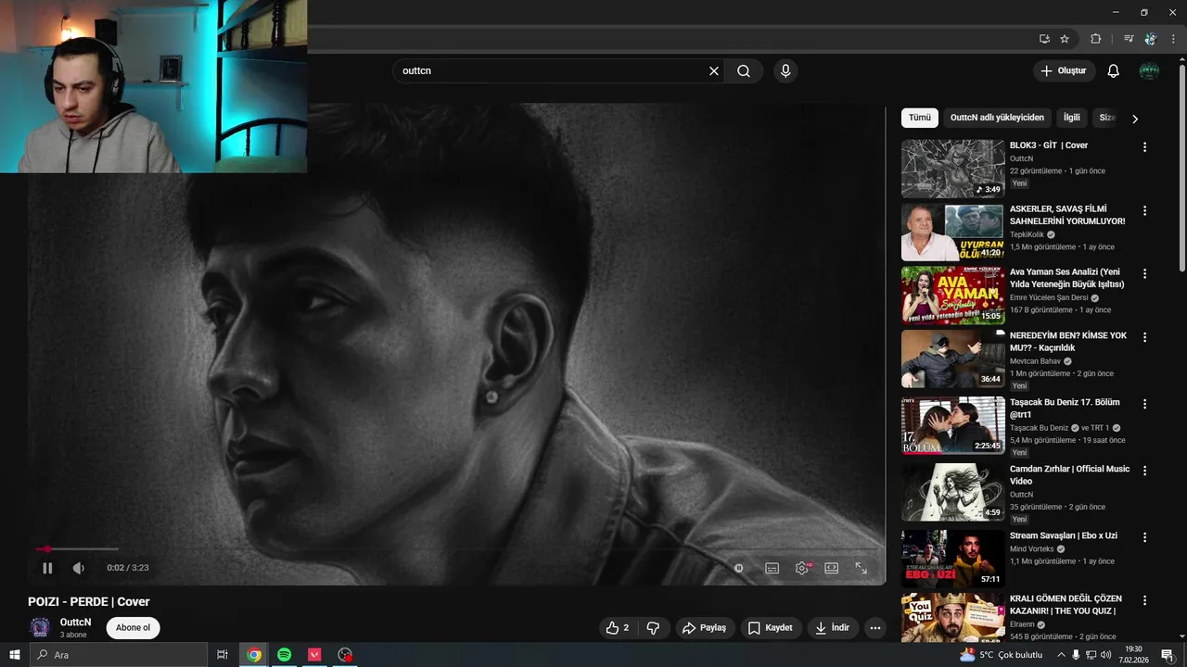Screen dimensions: 1187x667
Task: Clear the search box text
Action: click(x=714, y=70)
